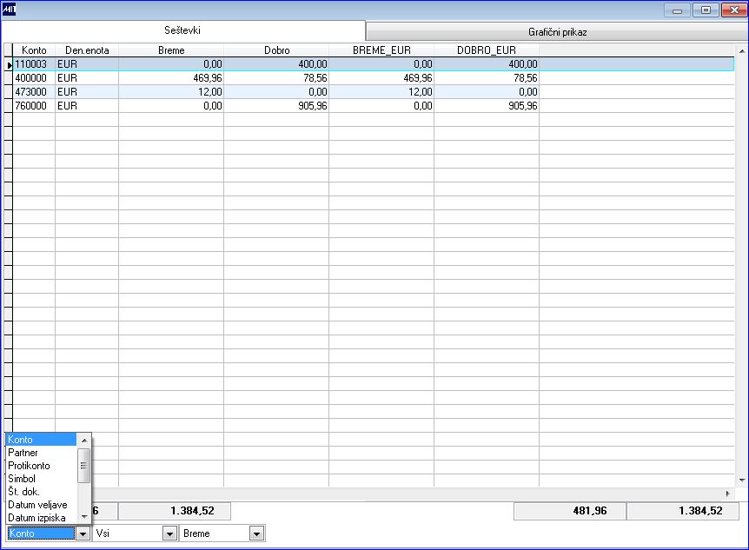Click the dropdown list's scroll down arrow

(84, 517)
